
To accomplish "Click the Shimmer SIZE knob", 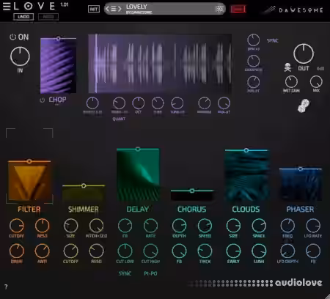I will pos(71,226).
